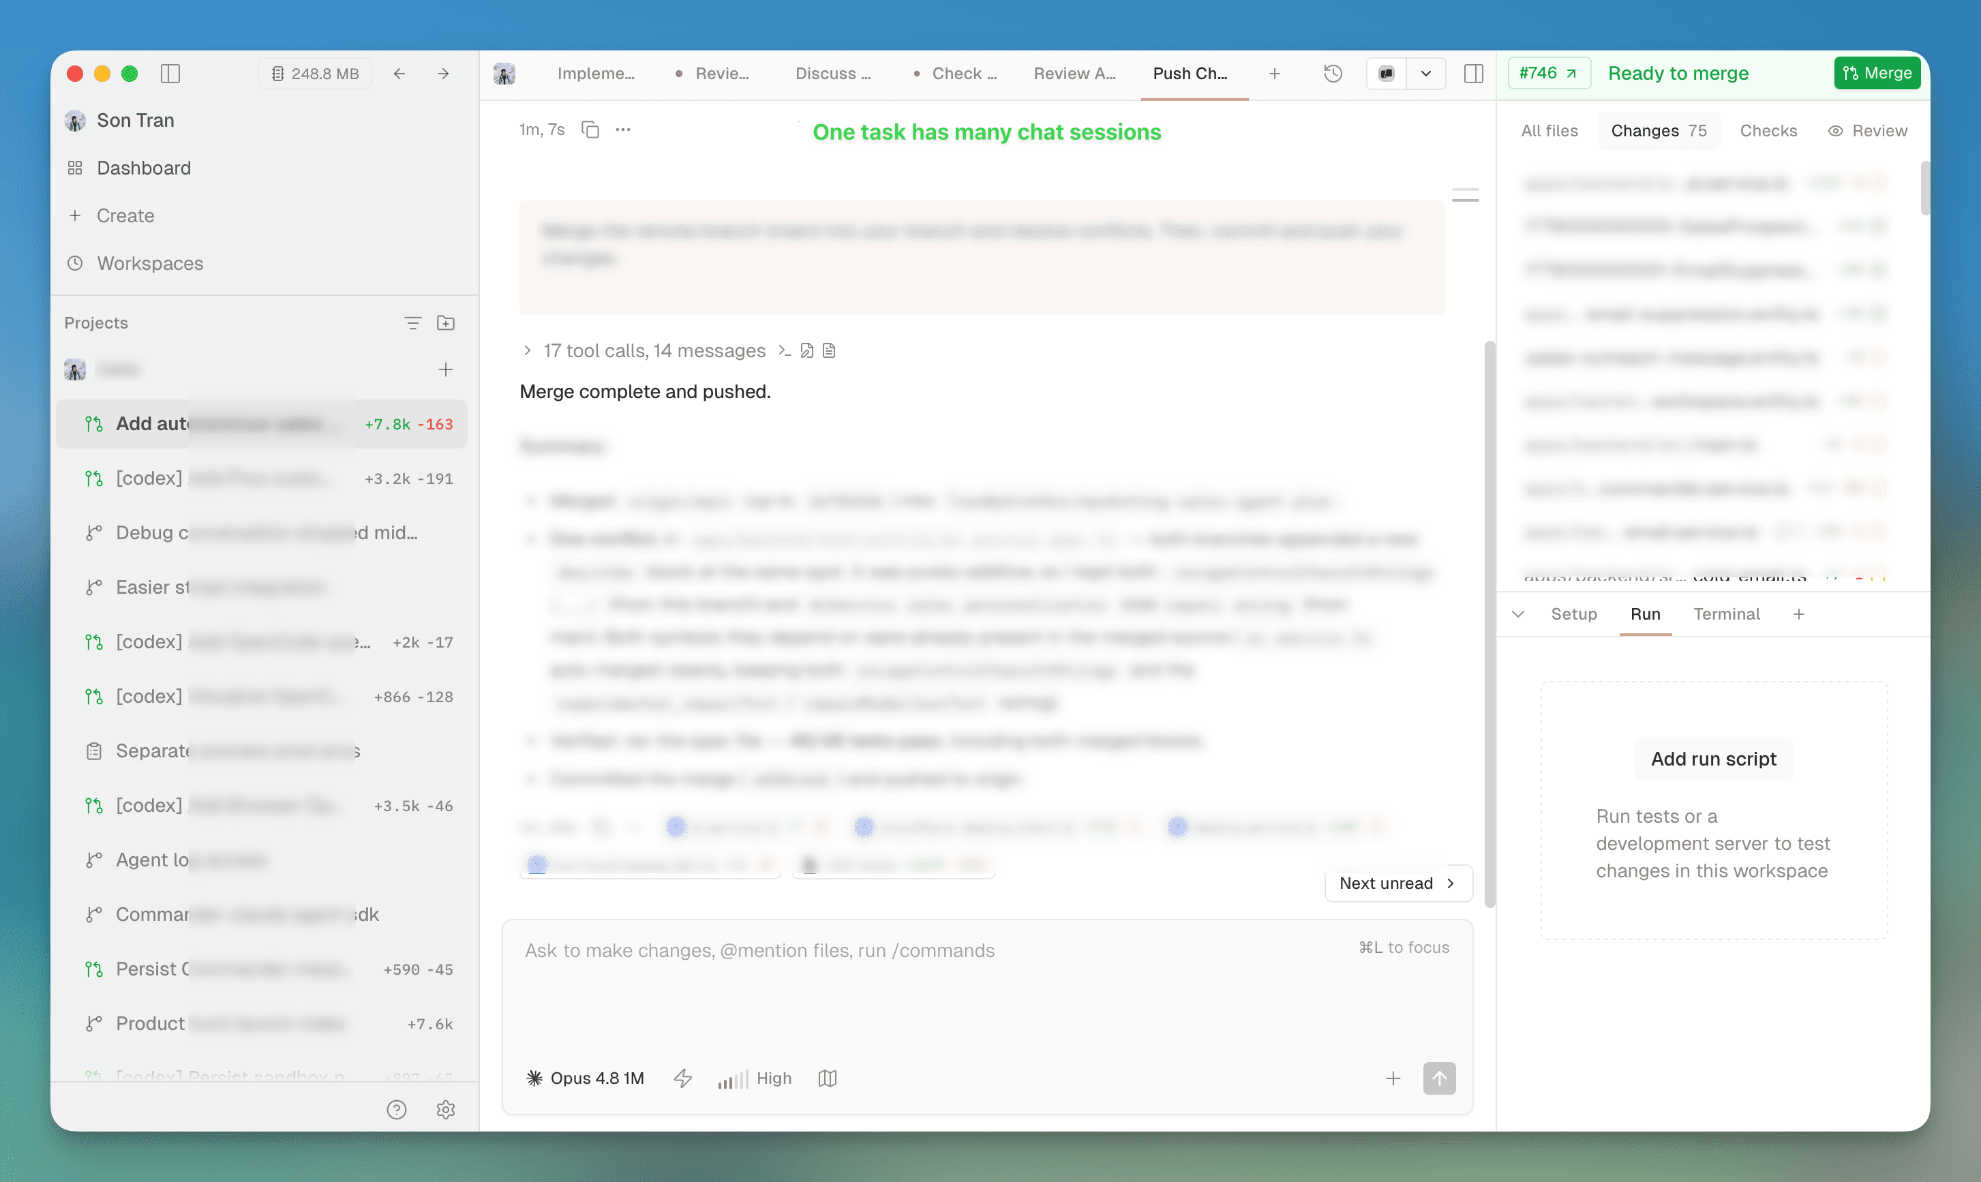Open the Separate workspace note row

tap(261, 751)
